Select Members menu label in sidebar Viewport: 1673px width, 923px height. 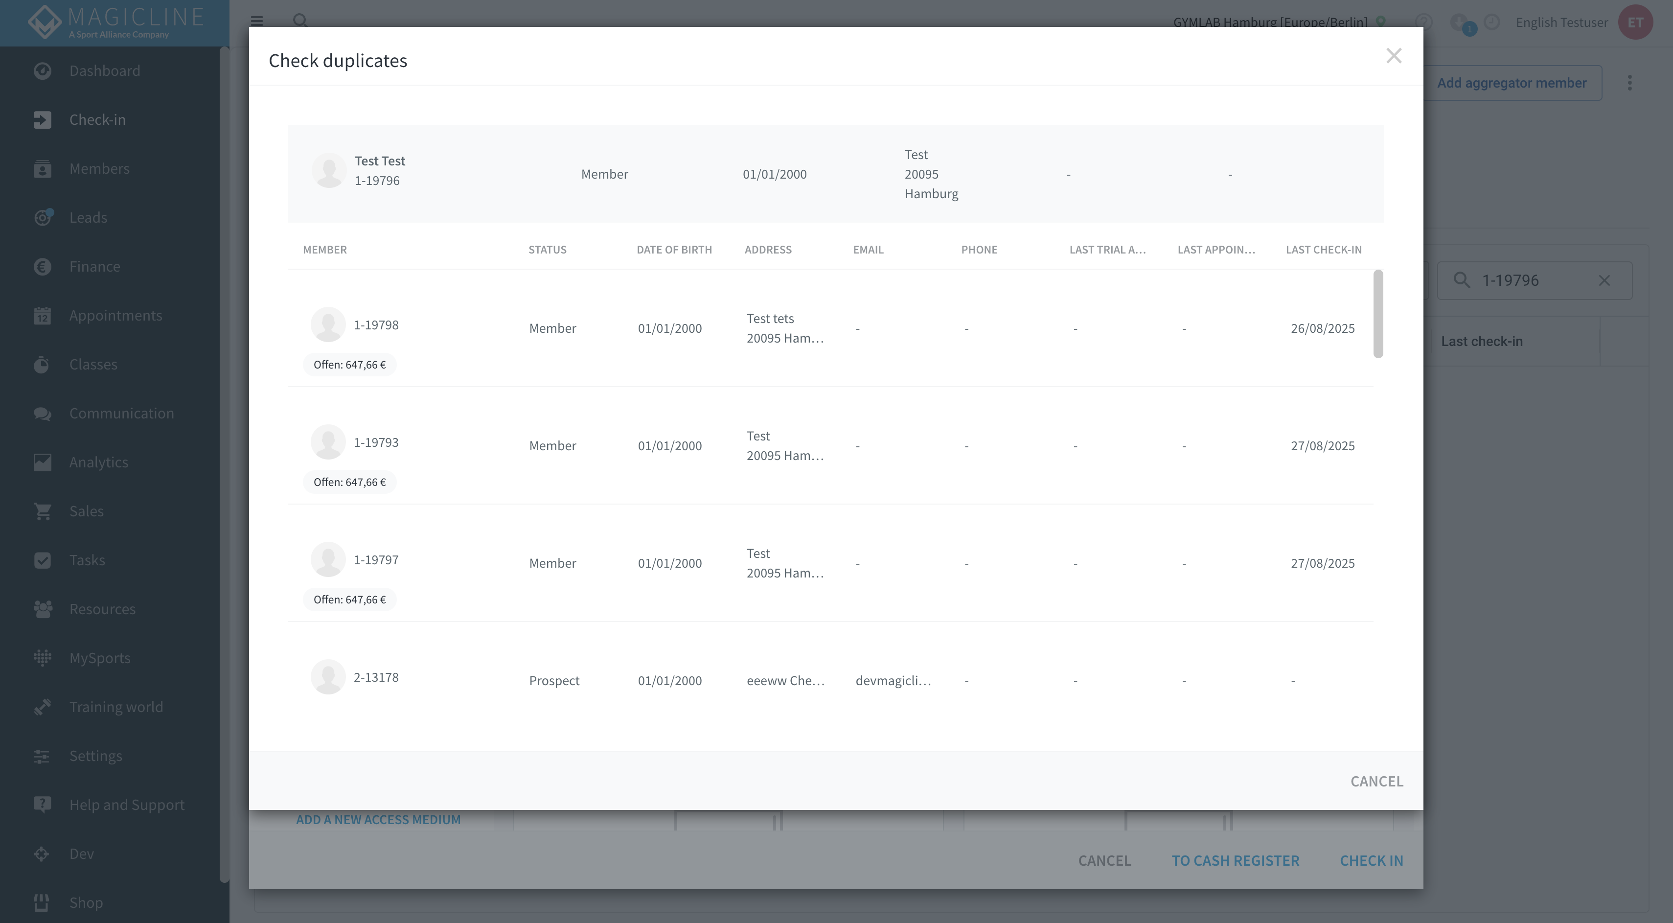[x=99, y=168]
